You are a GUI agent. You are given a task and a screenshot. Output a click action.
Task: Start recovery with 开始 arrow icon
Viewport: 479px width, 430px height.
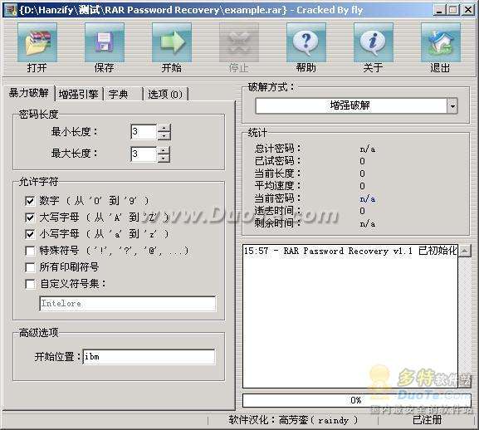(172, 43)
